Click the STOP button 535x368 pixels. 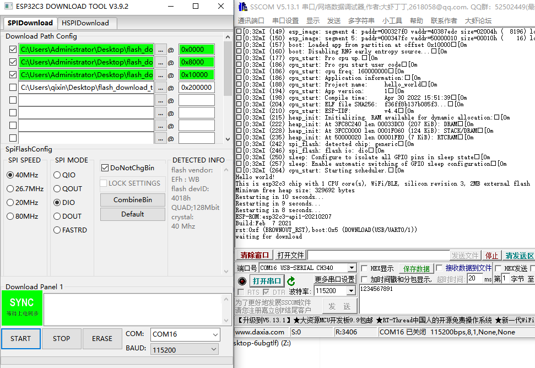pos(61,339)
